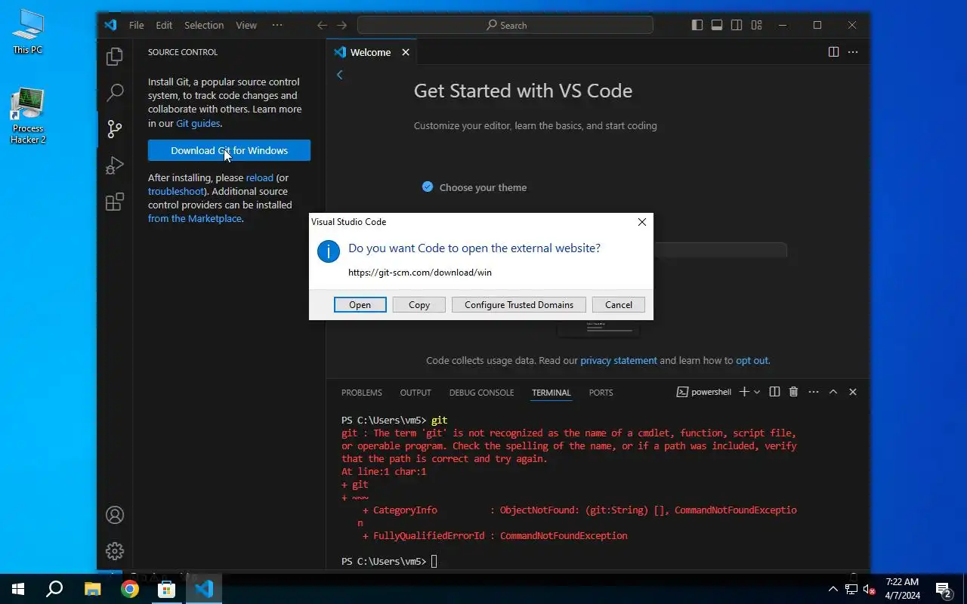Open the Edit menu
Image resolution: width=967 pixels, height=604 pixels.
(x=164, y=25)
